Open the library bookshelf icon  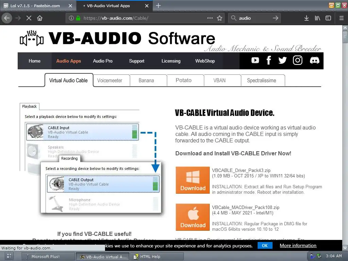(317, 18)
